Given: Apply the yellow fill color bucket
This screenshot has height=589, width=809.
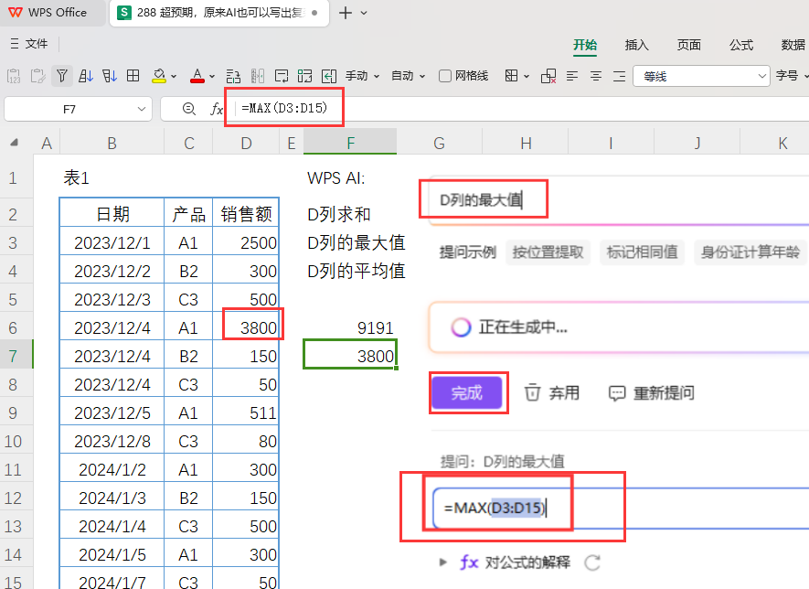Looking at the screenshot, I should [159, 77].
